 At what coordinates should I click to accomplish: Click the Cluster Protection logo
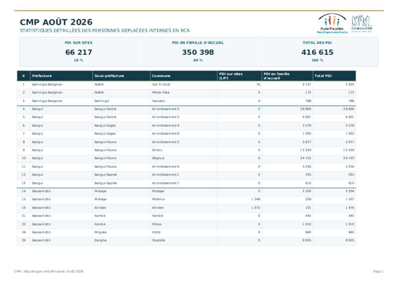[x=332, y=23]
